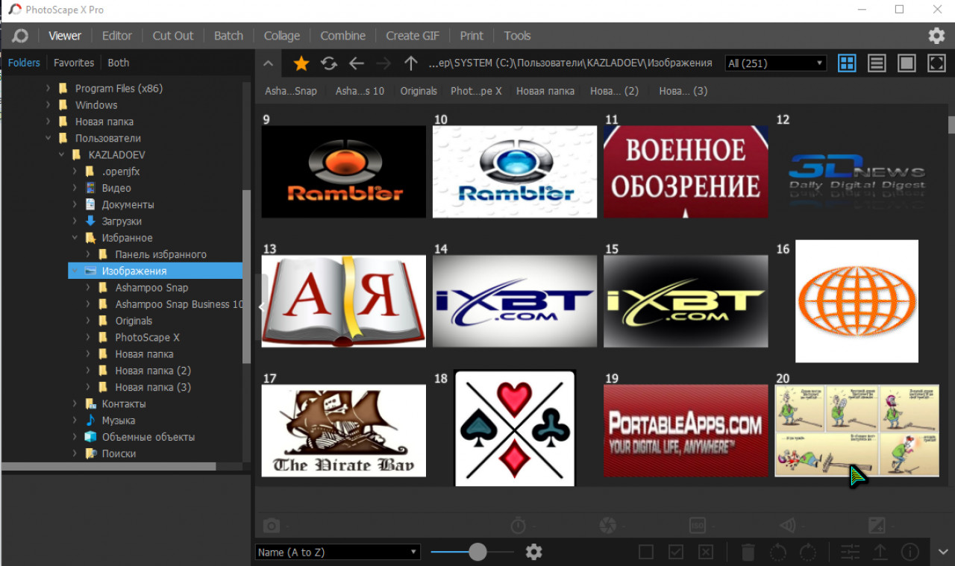Expand the Program Files (x86) folder
Screen dimensions: 955x566
(48, 88)
